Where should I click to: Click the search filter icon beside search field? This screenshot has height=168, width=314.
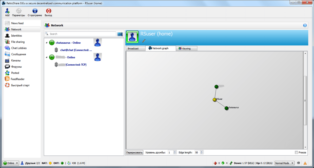coord(120,34)
